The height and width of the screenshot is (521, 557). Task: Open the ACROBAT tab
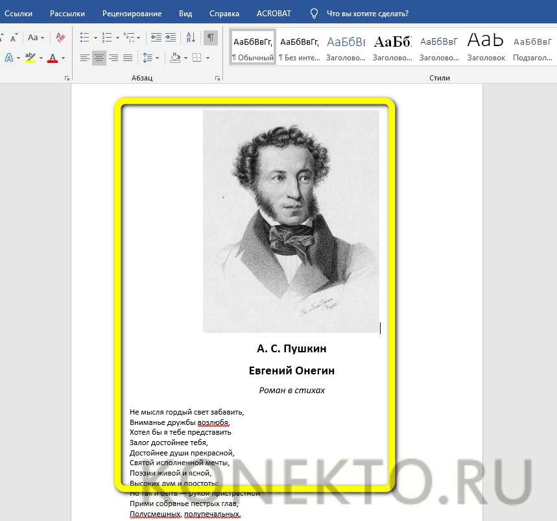coord(274,14)
